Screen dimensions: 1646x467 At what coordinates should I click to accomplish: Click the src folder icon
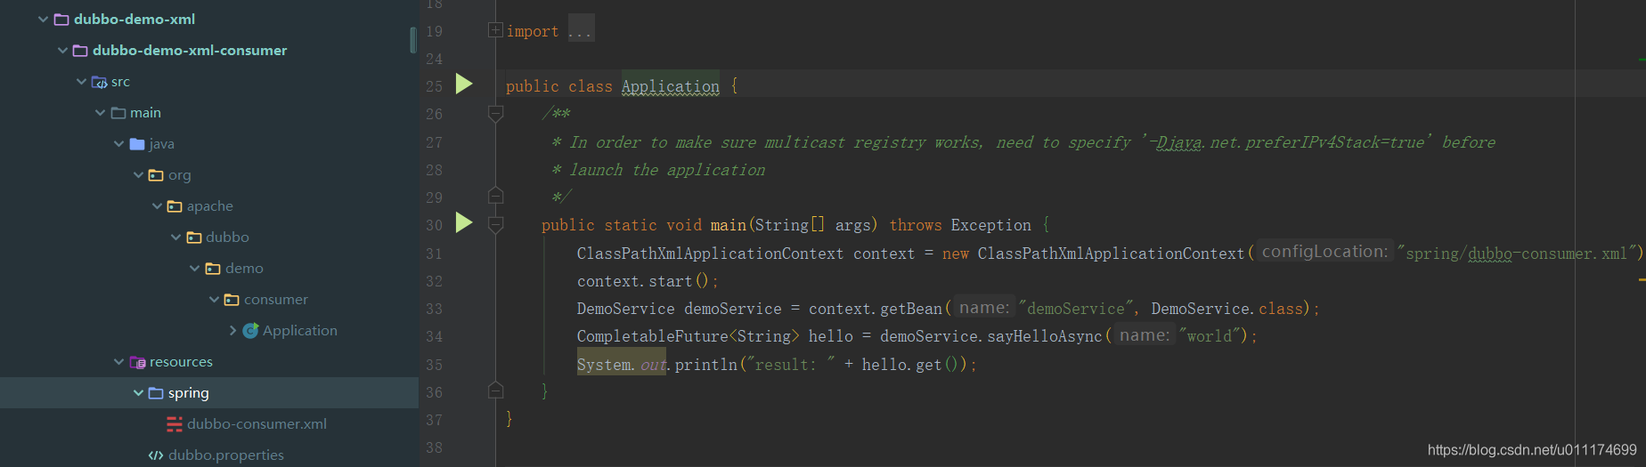coord(100,82)
